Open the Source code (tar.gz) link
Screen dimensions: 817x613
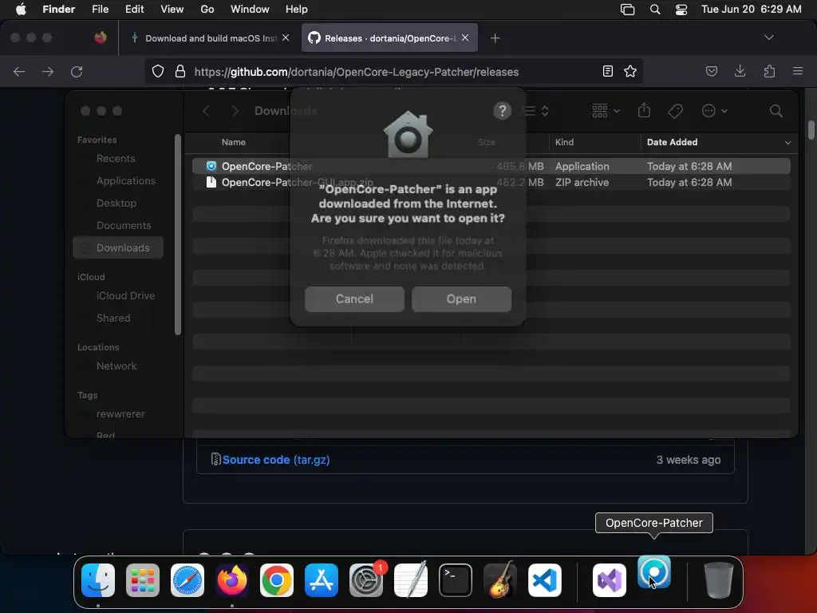click(275, 460)
